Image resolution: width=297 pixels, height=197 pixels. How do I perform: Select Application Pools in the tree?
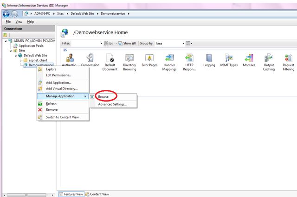31,45
